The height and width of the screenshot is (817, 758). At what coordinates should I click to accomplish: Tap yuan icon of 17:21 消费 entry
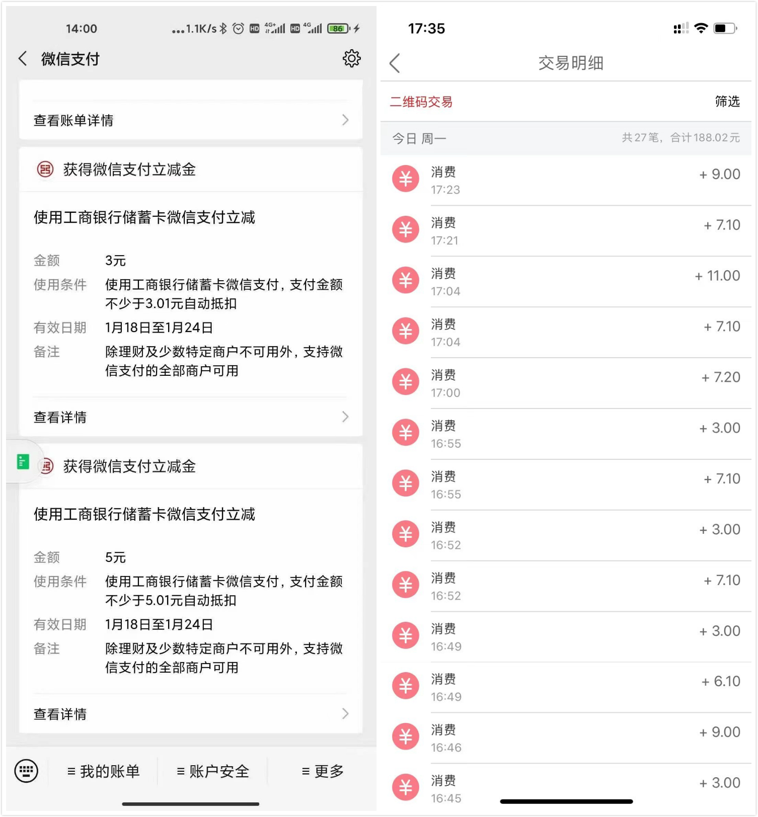click(x=406, y=230)
